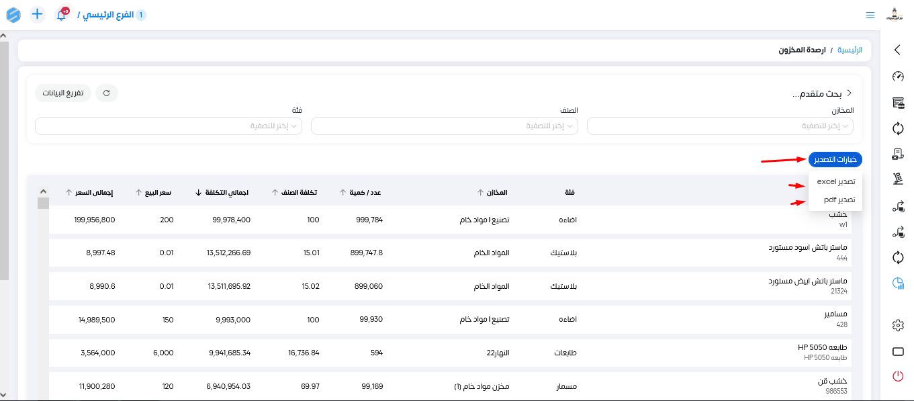Click the blue plus icon in header
The width and height of the screenshot is (914, 401).
(38, 14)
